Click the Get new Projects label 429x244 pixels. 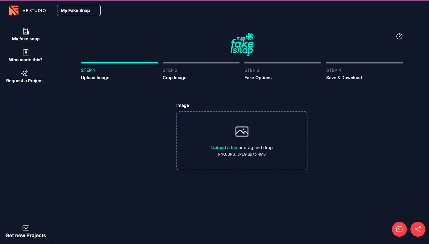26,236
